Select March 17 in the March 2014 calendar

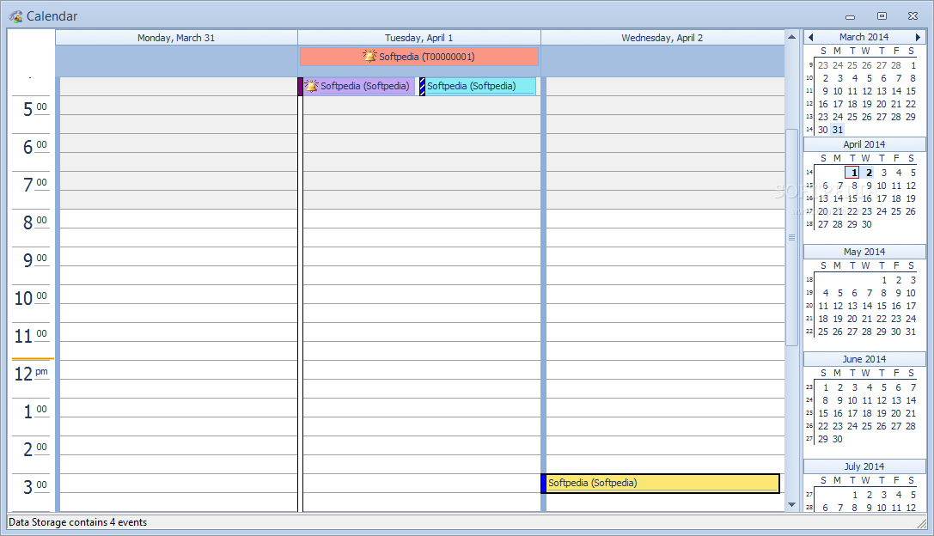[838, 104]
